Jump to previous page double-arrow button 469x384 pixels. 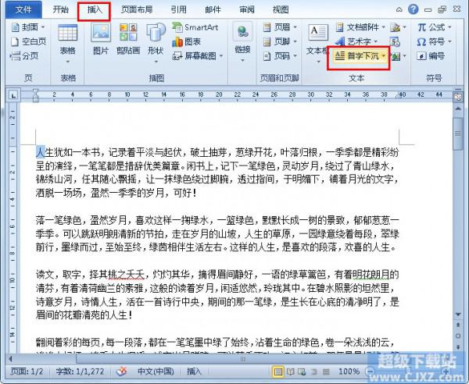click(458, 325)
